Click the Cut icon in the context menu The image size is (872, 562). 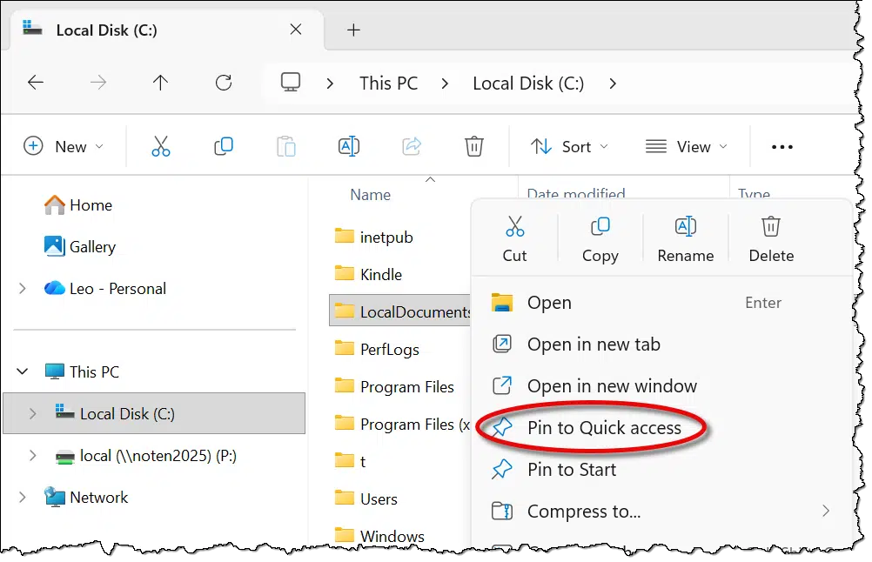(x=514, y=228)
